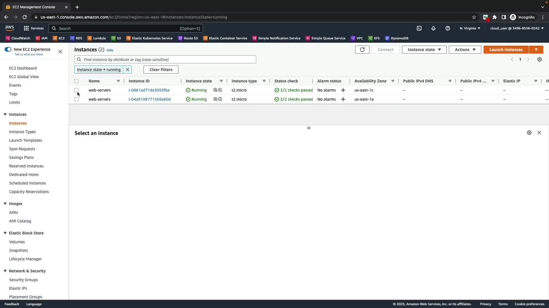This screenshot has height=308, width=549.
Task: Go to Security Groups in sidebar
Action: [x=23, y=280]
